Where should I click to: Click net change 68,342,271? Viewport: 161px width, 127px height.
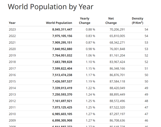[117, 43]
